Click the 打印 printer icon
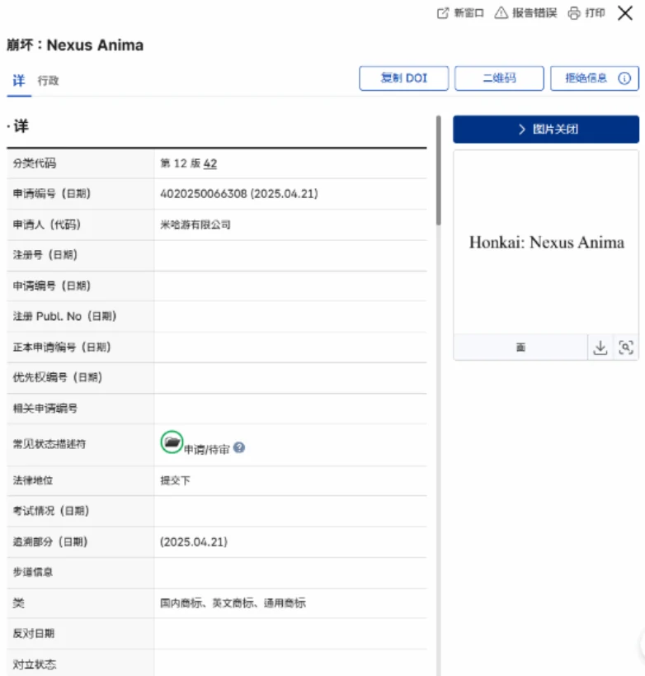This screenshot has width=645, height=676. click(574, 13)
